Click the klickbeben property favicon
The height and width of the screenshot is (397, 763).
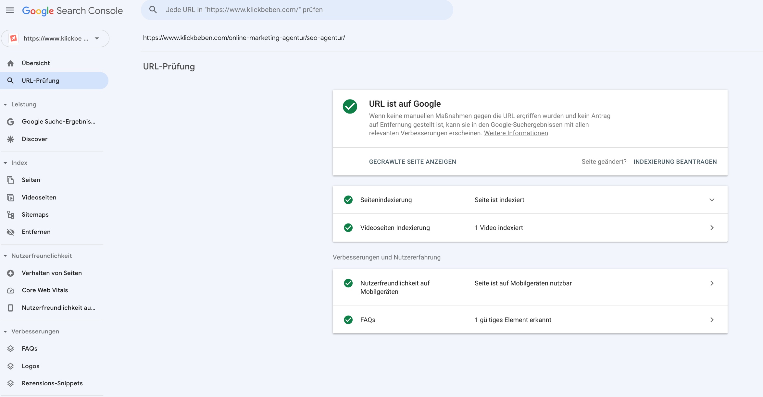coord(14,38)
